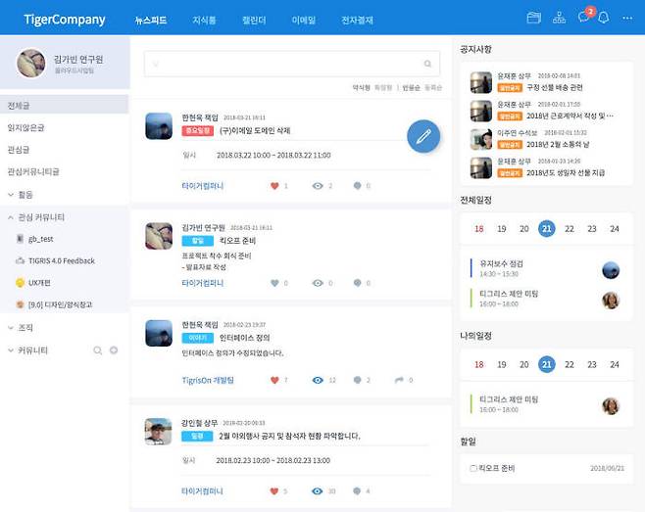645x512 pixels.
Task: Toggle view eye on (구)이메일 도메인 삭제 post
Action: tap(318, 186)
